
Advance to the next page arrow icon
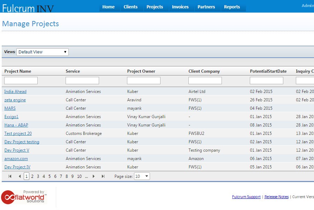click(x=93, y=176)
